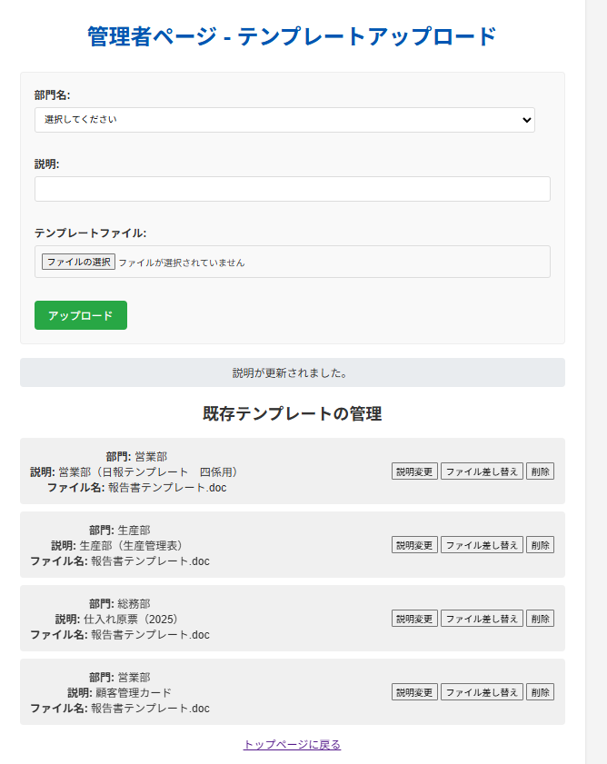This screenshot has height=764, width=607.
Task: Delete the 営業部 日報テンプレート entry
Action: (x=540, y=471)
